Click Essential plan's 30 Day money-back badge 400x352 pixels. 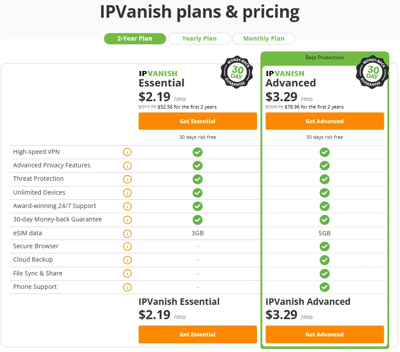pos(238,72)
